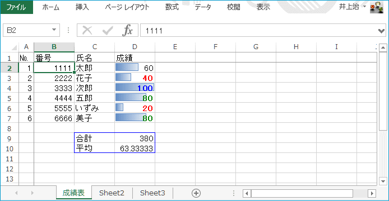
Task: Open the 数式 ribbon tab
Action: pyautogui.click(x=172, y=7)
